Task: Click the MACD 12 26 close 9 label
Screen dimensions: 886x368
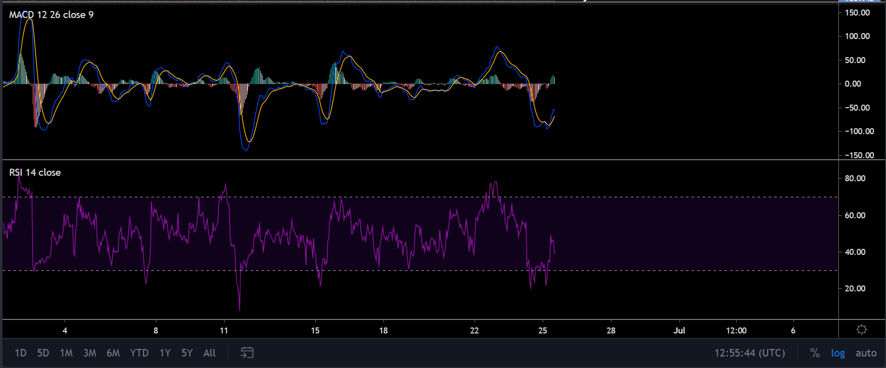Action: 51,15
